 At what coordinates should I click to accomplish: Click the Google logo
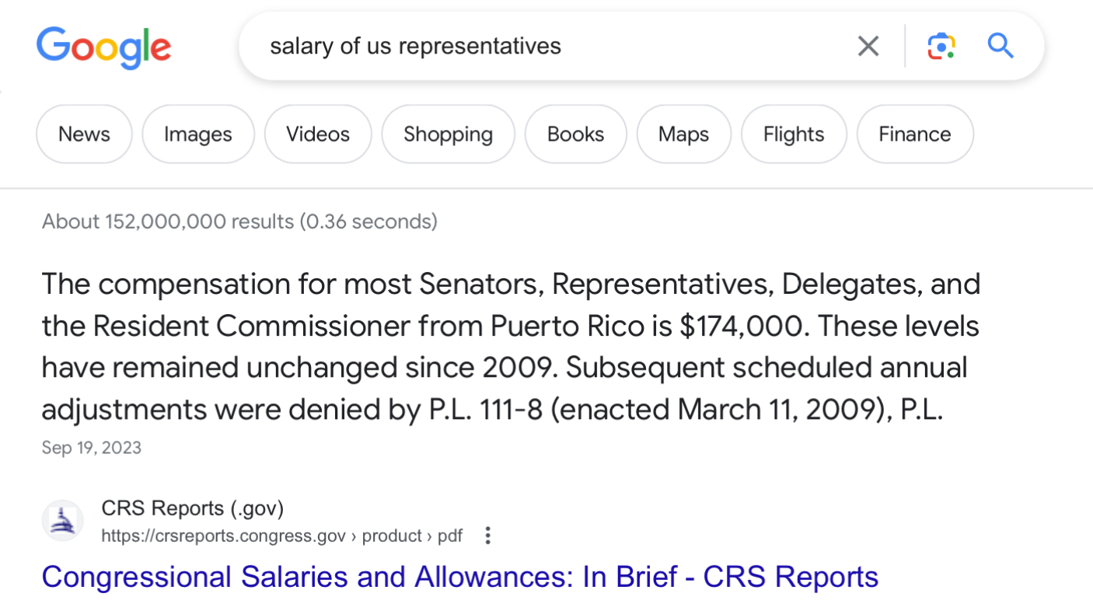[x=103, y=47]
